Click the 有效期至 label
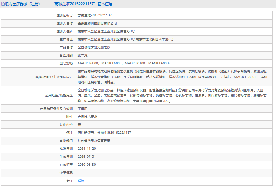This screenshot has width=276, height=187. 66,165
